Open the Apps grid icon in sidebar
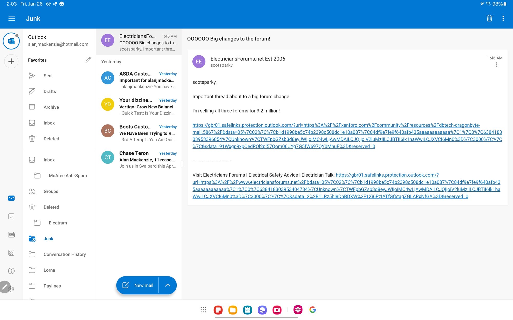This screenshot has width=513, height=320. click(x=11, y=253)
